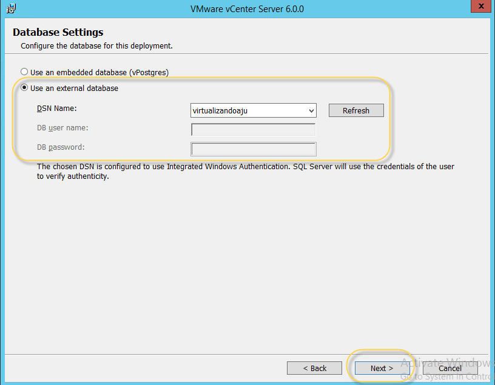
Task: Click the VMware vCenter Server 6.0.0 title bar
Action: 247,8
